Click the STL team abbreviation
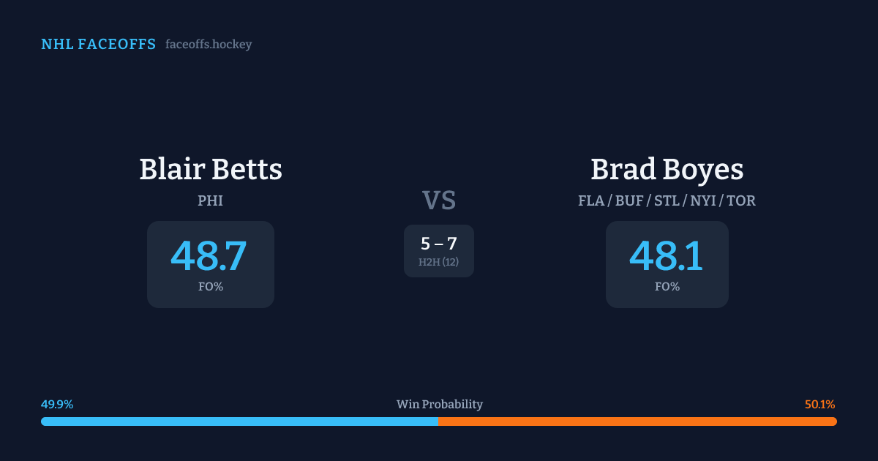This screenshot has height=461, width=878. click(x=667, y=200)
